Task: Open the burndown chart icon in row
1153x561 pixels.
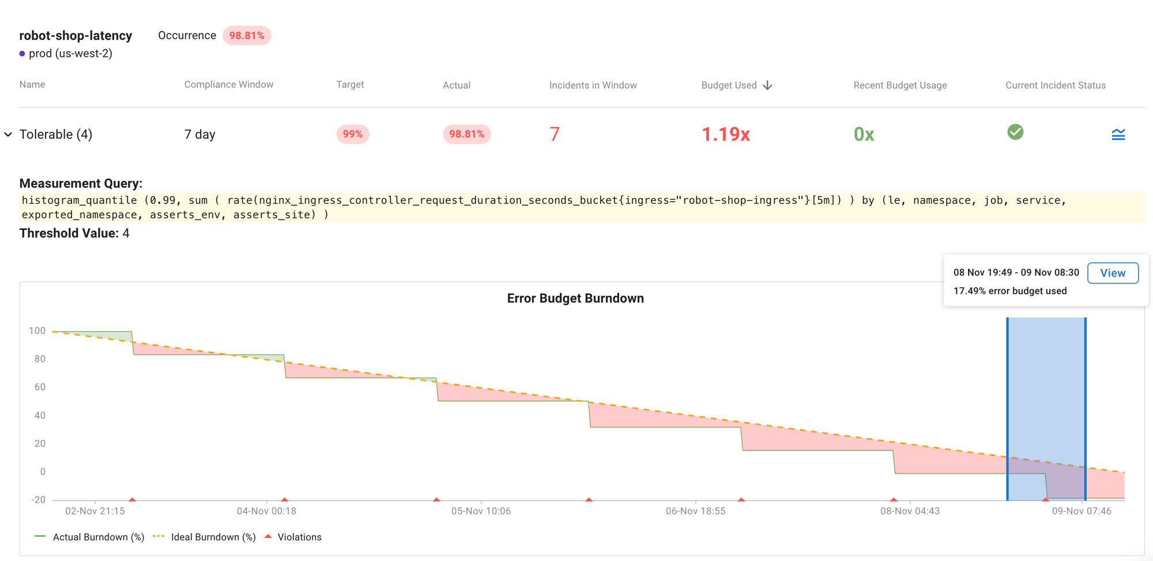Action: tap(1118, 134)
